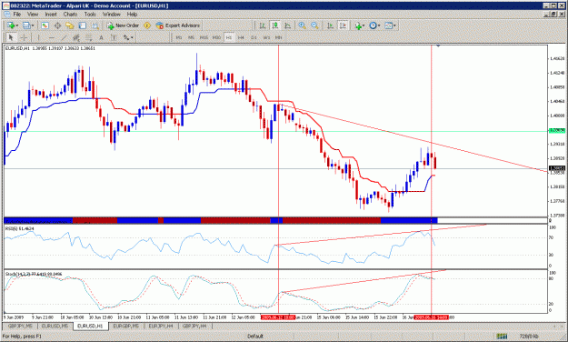Zoom out on the chart
Viewport: 568px width, 342px height.
[314, 25]
